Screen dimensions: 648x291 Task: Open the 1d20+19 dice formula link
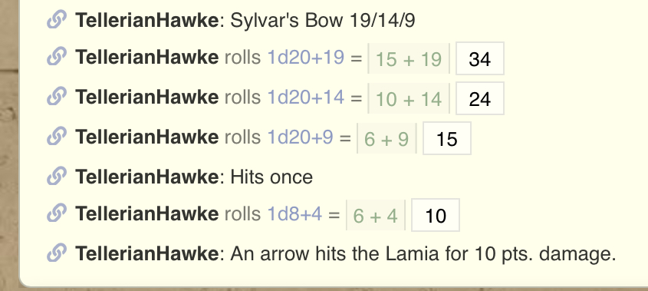click(x=306, y=58)
